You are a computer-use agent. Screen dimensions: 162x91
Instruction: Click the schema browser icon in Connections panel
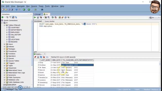point(13,17)
